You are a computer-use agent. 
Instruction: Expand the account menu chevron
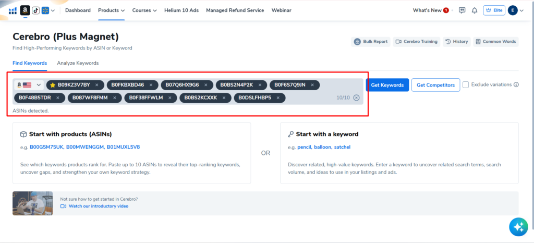(521, 10)
